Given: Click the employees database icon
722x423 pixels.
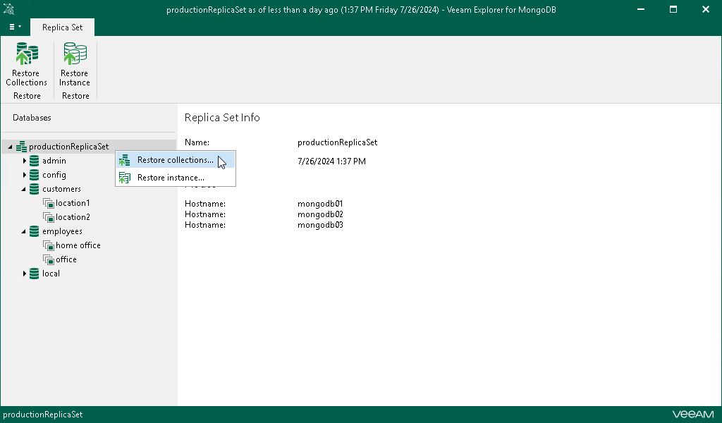Looking at the screenshot, I should tap(34, 231).
